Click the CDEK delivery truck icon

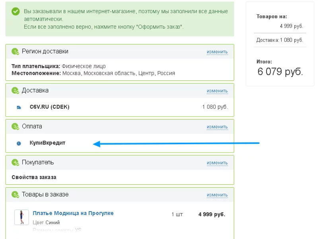pos(19,107)
